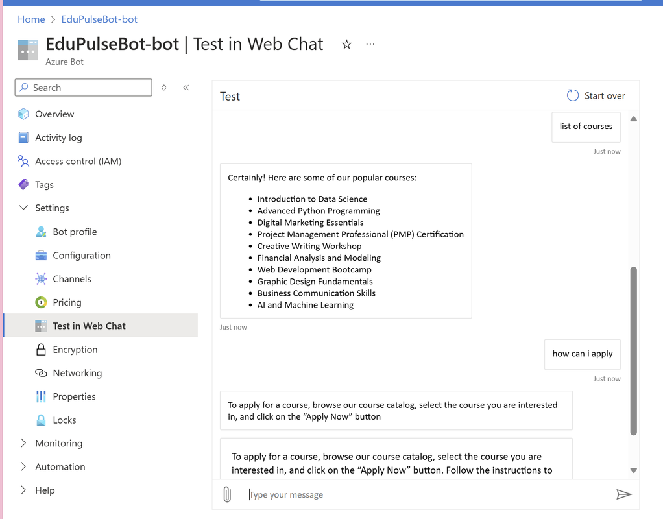Click 'Advanced Python Programming' list item
The image size is (663, 519).
pos(319,211)
